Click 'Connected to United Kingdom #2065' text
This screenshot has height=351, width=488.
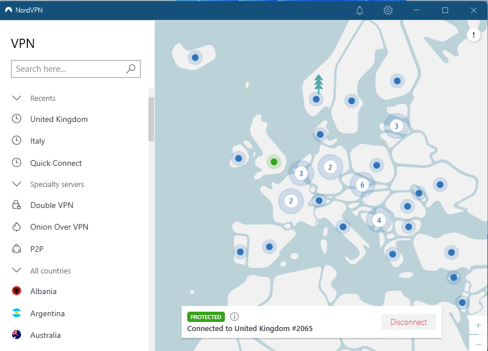pos(250,329)
